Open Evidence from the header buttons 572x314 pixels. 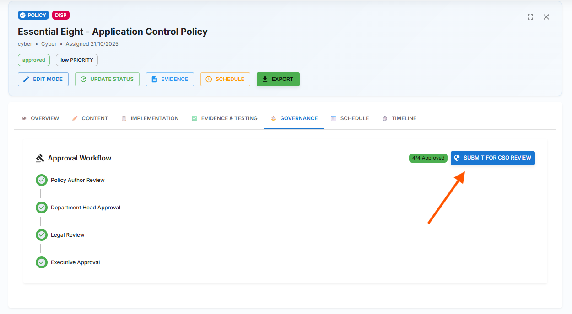click(170, 79)
